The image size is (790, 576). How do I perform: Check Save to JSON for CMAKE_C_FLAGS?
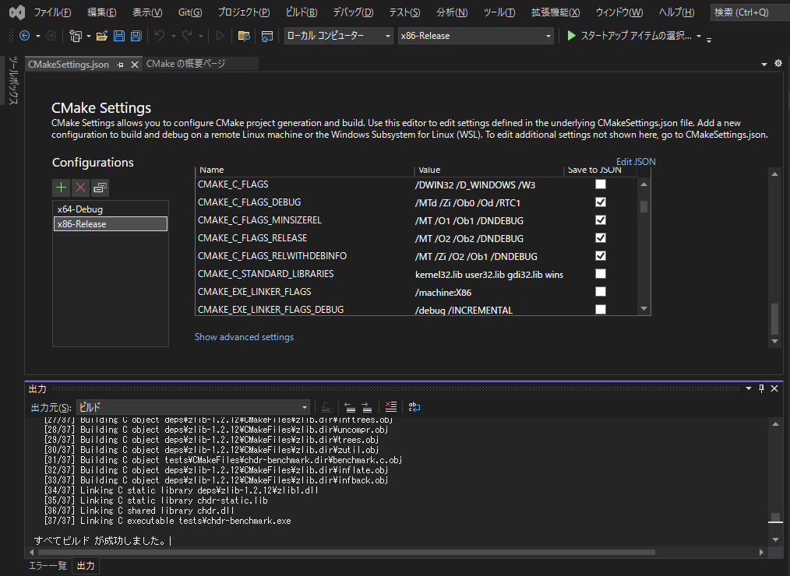pyautogui.click(x=601, y=184)
